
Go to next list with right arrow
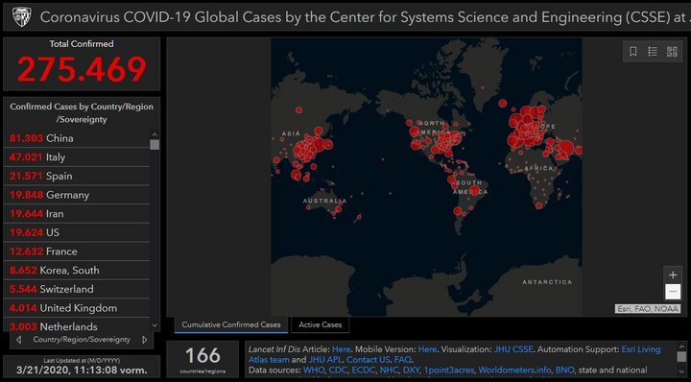coord(145,340)
